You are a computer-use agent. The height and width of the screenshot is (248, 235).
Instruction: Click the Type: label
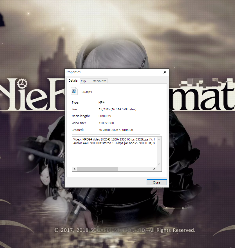coord(75,102)
